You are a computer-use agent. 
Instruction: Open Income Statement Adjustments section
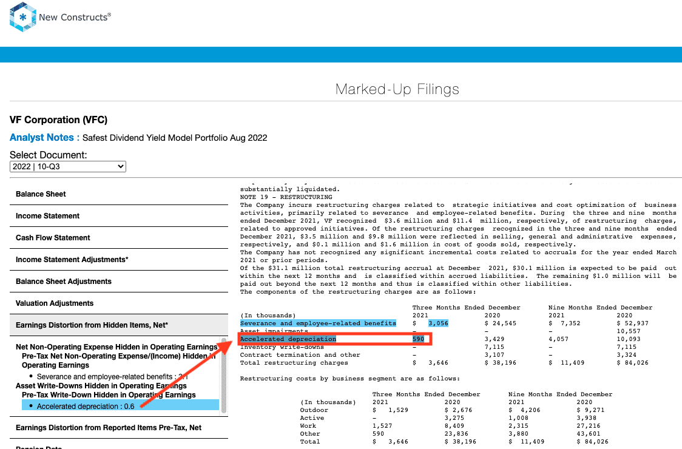[119, 260]
